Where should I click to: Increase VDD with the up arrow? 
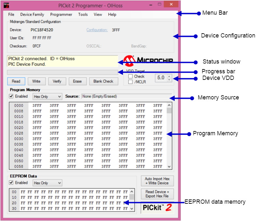169,76
